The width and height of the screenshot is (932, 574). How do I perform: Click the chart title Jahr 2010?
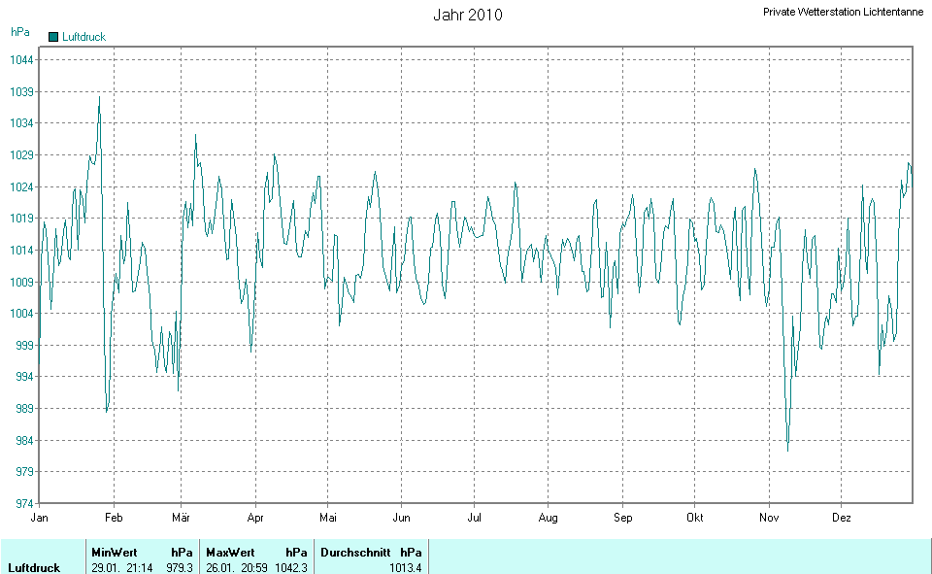coord(467,15)
